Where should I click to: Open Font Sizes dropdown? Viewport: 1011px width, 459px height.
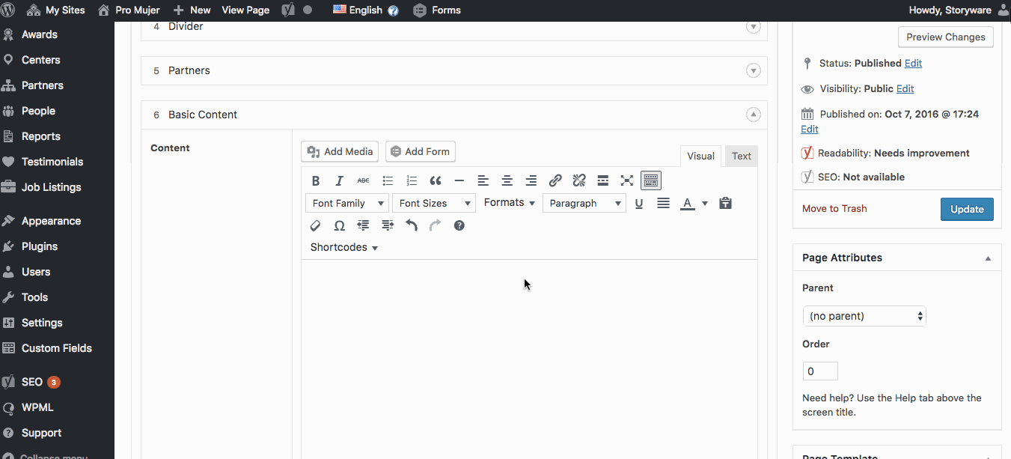(434, 203)
